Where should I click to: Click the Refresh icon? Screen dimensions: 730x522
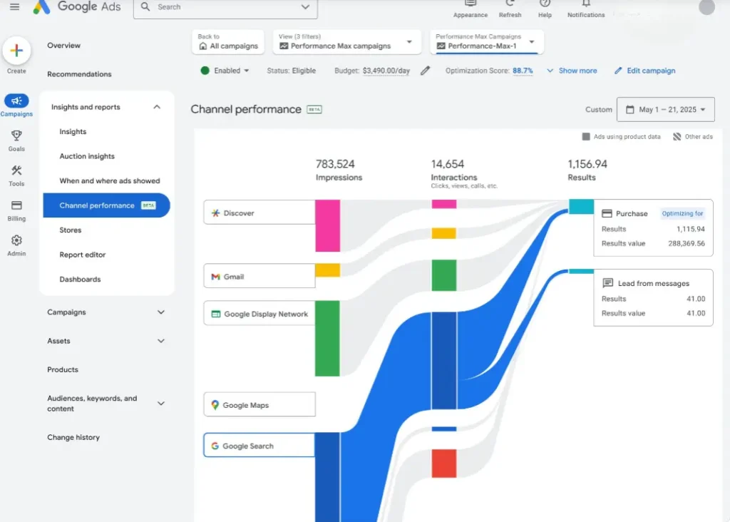pyautogui.click(x=510, y=6)
